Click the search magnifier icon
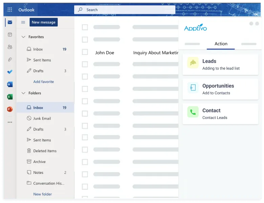264x203 pixels. coord(80,9)
